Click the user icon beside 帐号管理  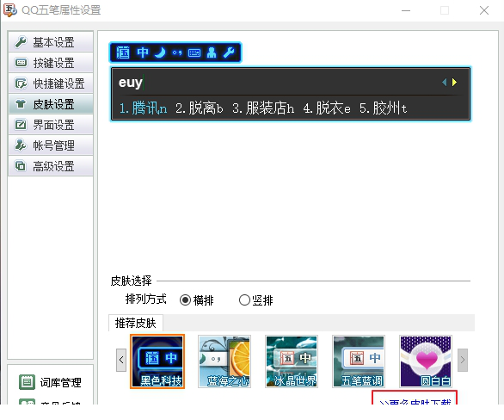pos(21,145)
